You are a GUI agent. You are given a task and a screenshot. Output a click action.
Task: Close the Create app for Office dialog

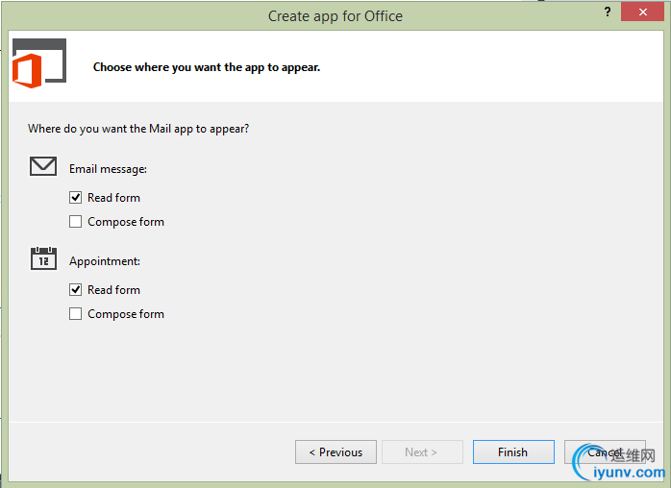coord(639,12)
